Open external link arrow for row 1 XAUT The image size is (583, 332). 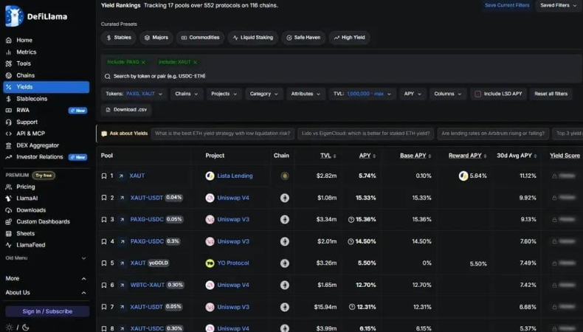coord(121,176)
